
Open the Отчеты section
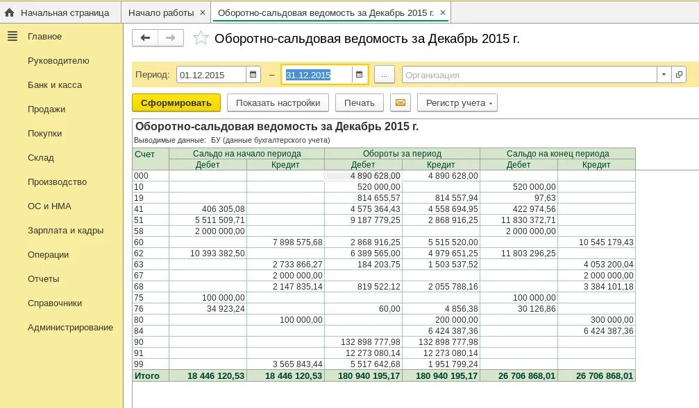[x=43, y=279]
